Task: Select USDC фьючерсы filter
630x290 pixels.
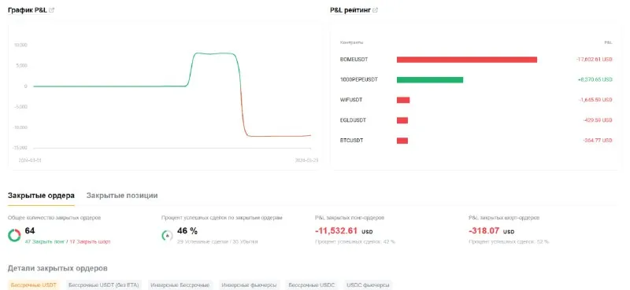Action: (368, 285)
